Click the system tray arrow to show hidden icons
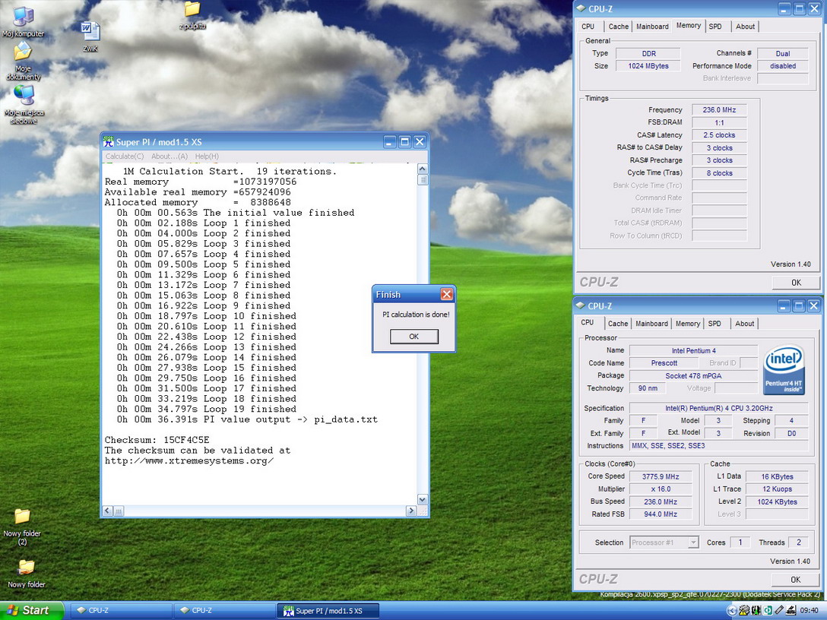Viewport: 827px width, 620px height. click(x=731, y=610)
